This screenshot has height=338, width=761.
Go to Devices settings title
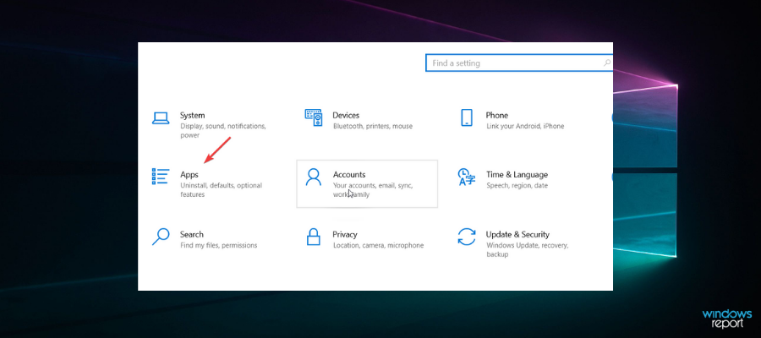point(346,116)
